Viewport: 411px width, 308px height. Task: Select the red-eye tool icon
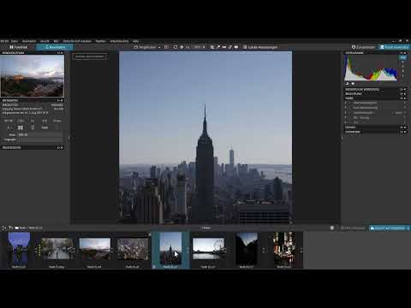coord(236,47)
